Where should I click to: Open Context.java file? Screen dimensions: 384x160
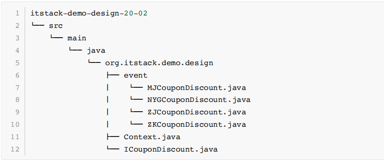tap(152, 137)
